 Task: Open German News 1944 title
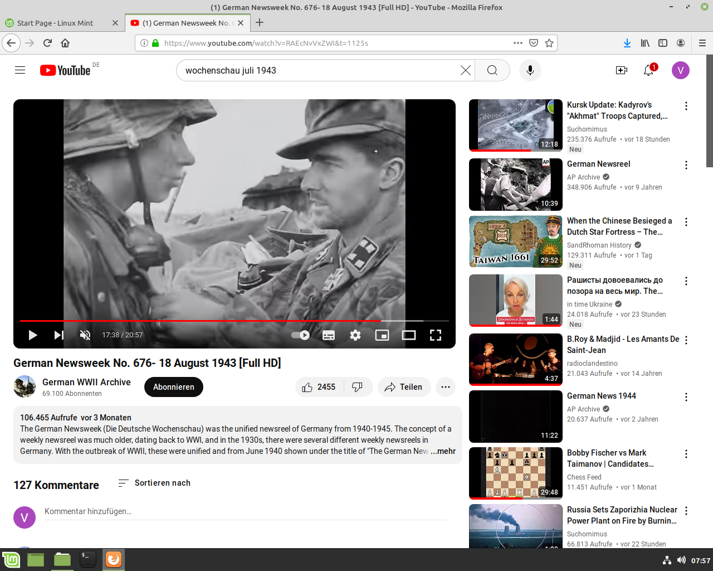(x=602, y=396)
